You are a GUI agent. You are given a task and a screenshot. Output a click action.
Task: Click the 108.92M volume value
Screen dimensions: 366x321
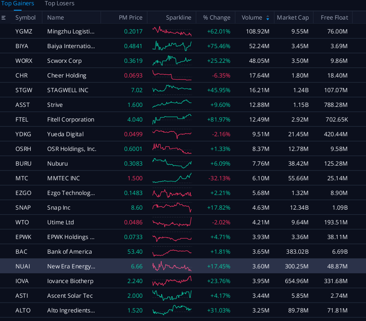[258, 31]
